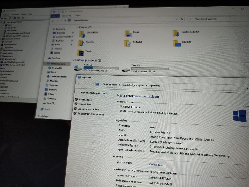Click the Up arrow in File Explorer
The image size is (249, 187).
(65, 21)
